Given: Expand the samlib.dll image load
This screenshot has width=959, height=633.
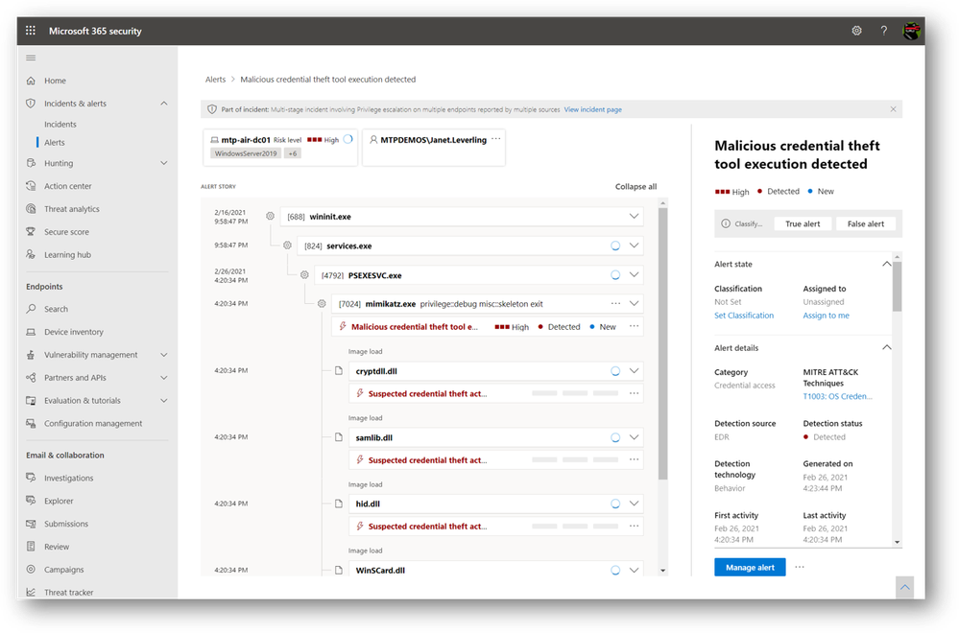Looking at the screenshot, I should [635, 437].
